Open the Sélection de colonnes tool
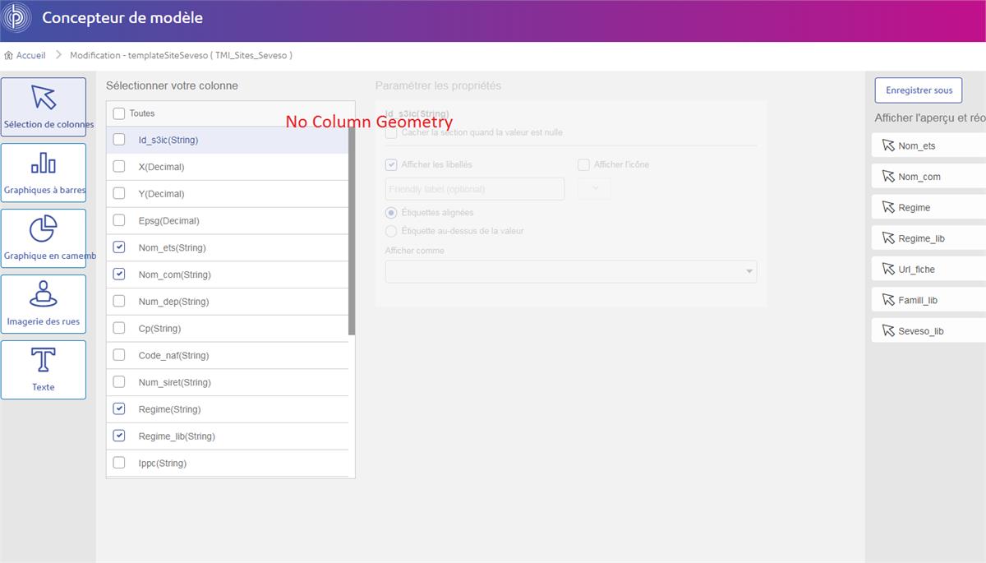 point(44,107)
